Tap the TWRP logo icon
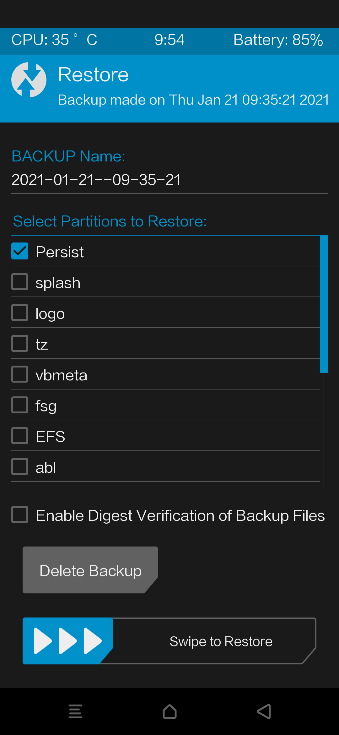 tap(29, 80)
